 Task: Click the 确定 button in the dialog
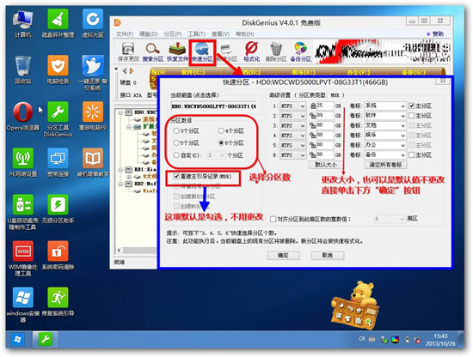283,256
